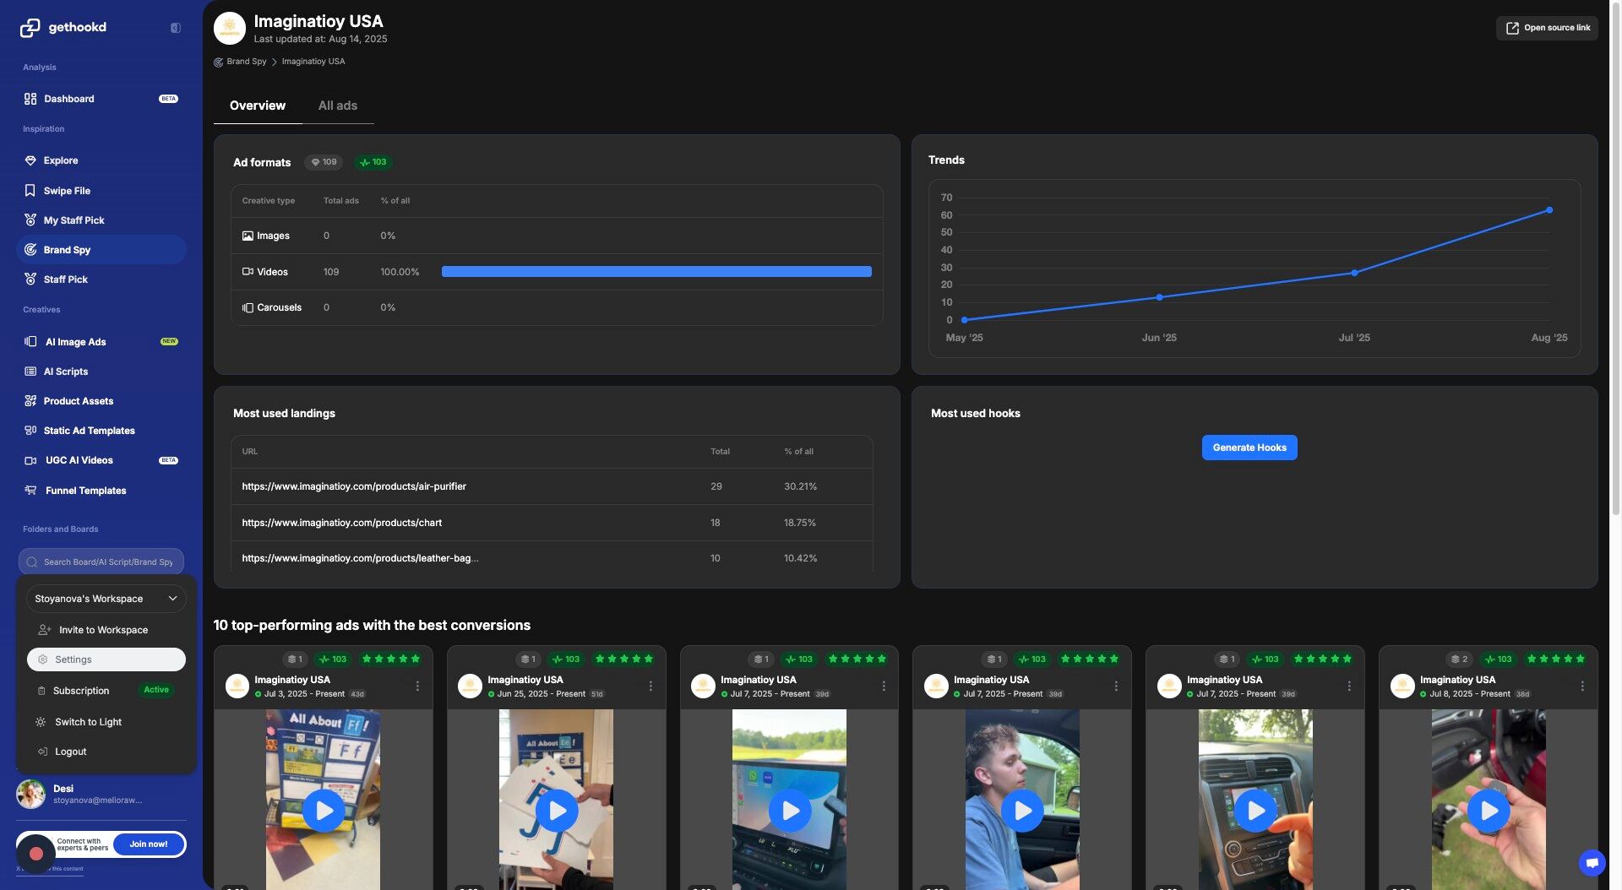The height and width of the screenshot is (890, 1622).
Task: Click the 109 total ads badge
Action: (x=324, y=162)
